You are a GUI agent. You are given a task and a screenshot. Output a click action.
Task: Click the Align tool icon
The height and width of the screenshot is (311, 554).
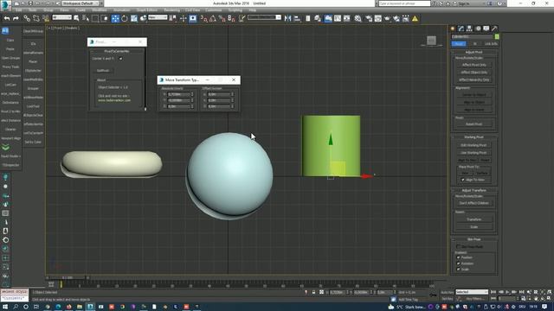pyautogui.click(x=297, y=18)
